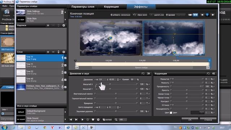The width and height of the screenshot is (231, 130).
Task: Toggle visibility of layer 3 Тучи 52
Action: (65, 73)
